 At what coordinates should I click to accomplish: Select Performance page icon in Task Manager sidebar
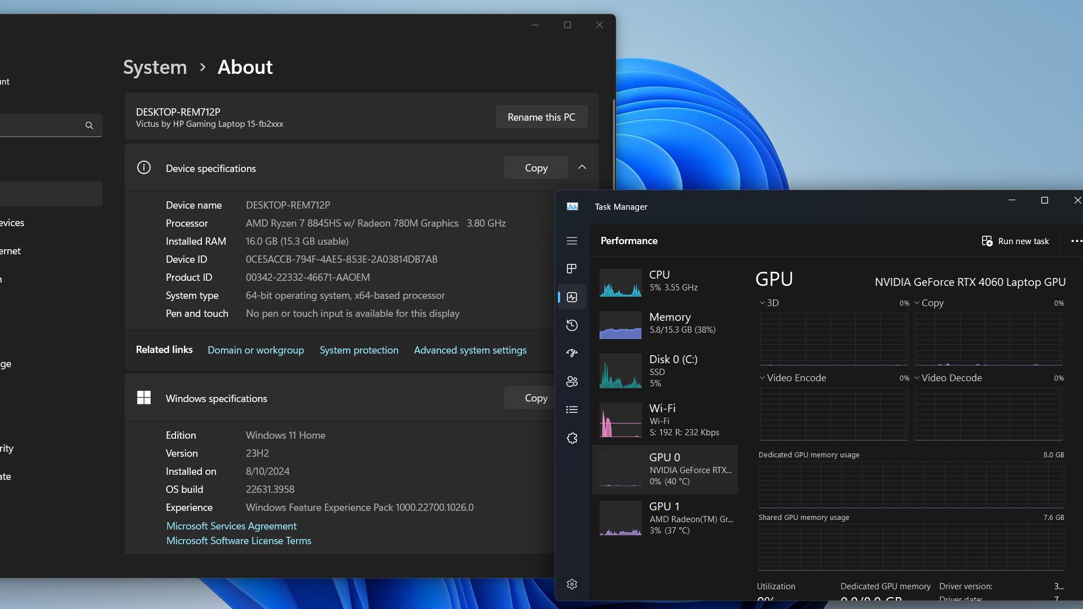point(572,297)
